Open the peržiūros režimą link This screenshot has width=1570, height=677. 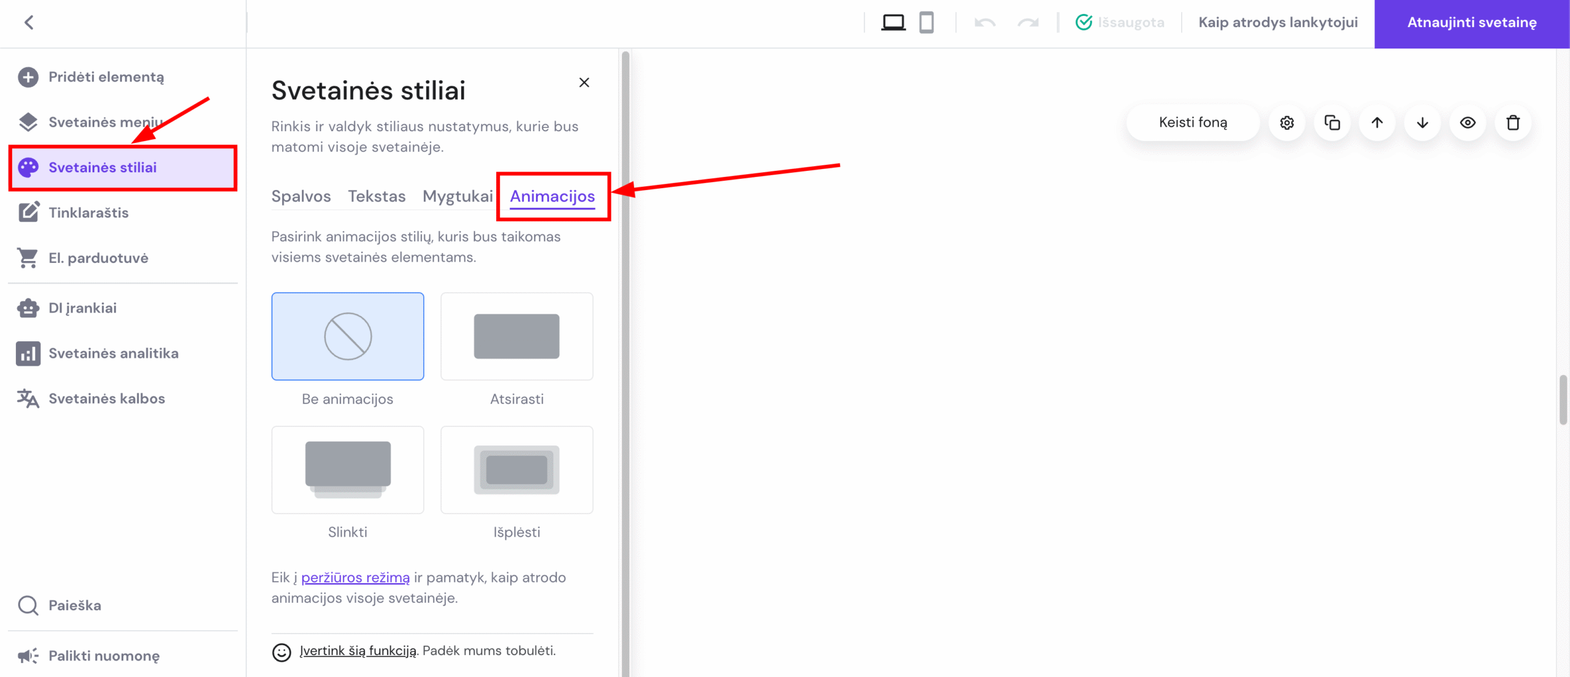pyautogui.click(x=355, y=577)
